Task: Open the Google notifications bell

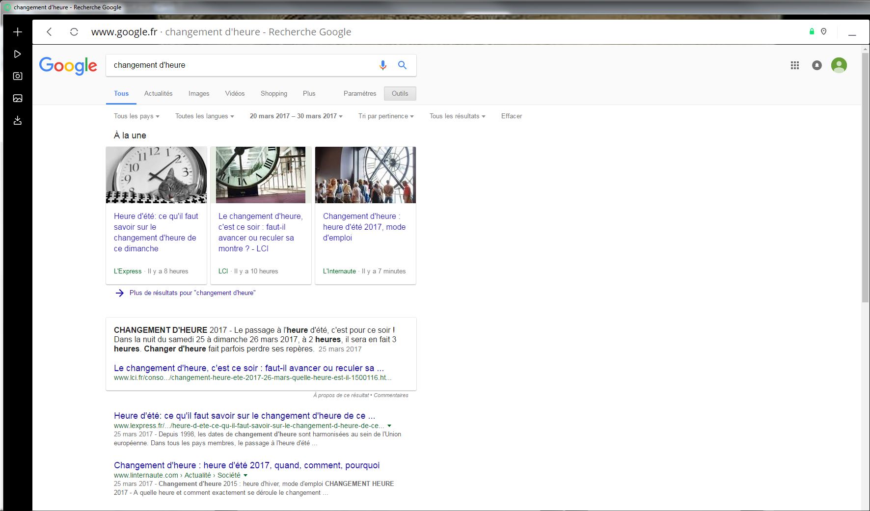Action: pos(817,65)
